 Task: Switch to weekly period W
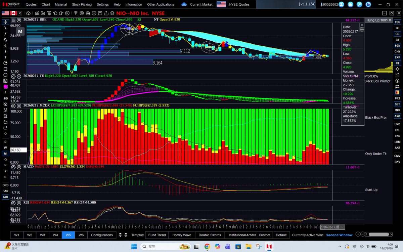(x=5, y=148)
